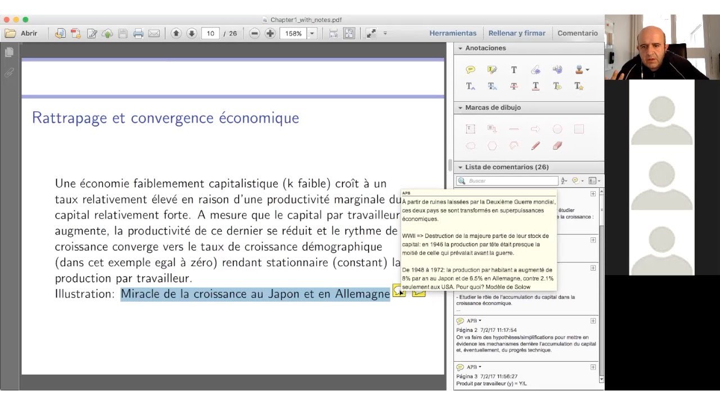Select the record audio comment tool
Viewport: 720px width, 405px height.
click(557, 70)
